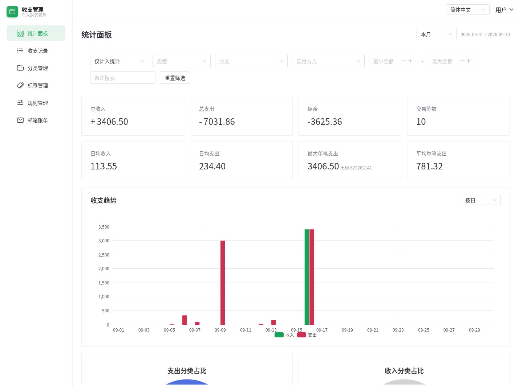Open 规则管理 via its sliders icon
The height and width of the screenshot is (386, 523).
[20, 103]
